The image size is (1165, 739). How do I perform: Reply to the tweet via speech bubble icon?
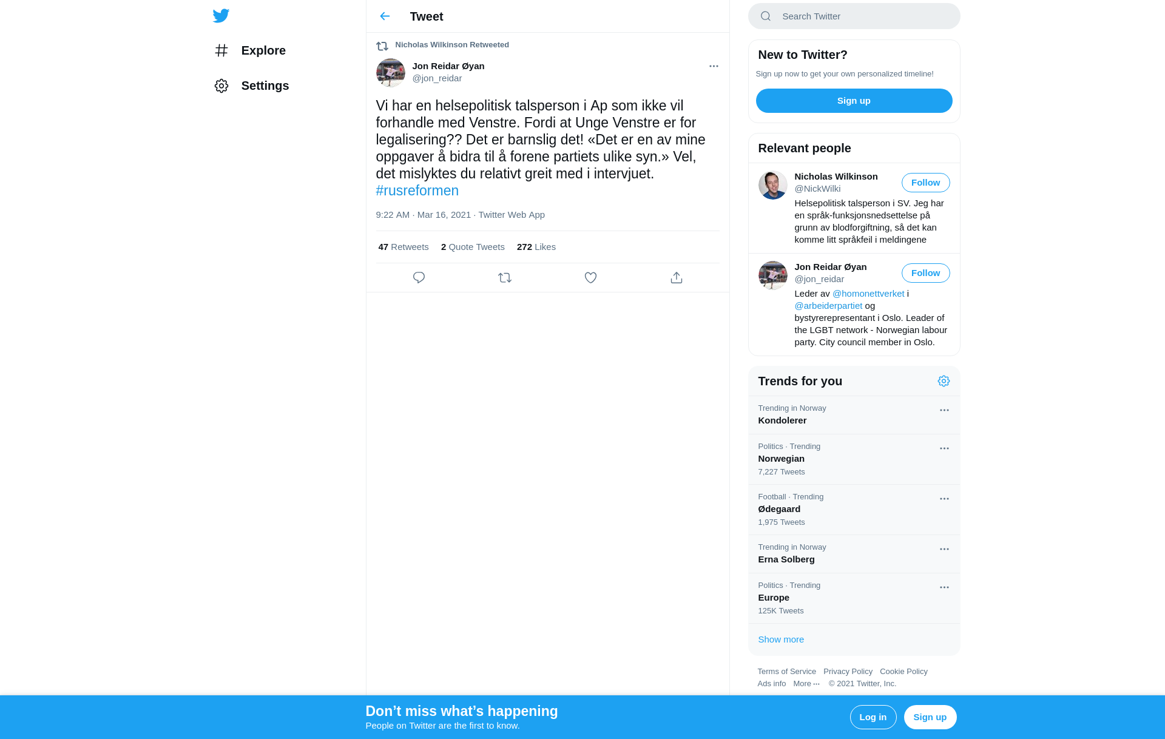[419, 277]
